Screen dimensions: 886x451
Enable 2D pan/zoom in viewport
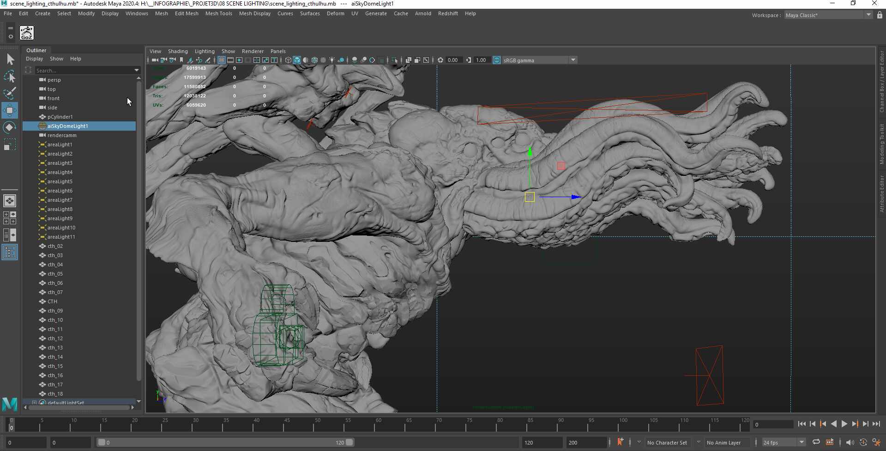click(199, 60)
